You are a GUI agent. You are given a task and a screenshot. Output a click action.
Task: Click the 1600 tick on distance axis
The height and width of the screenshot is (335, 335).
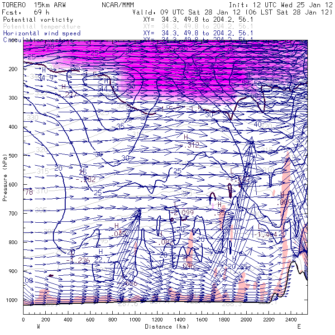coord(202,320)
